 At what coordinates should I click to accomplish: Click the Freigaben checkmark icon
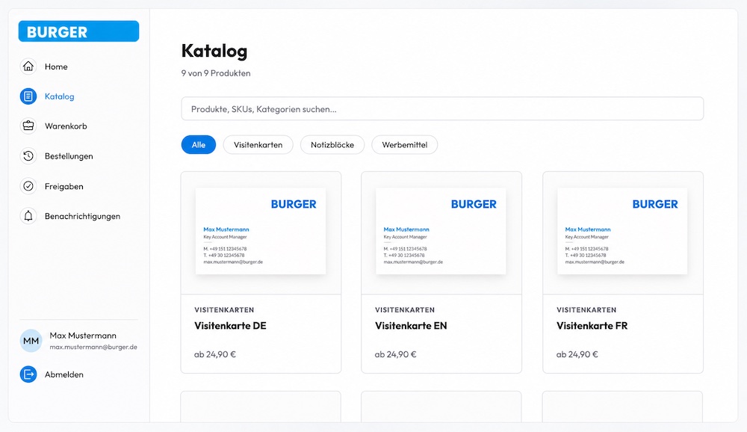click(28, 186)
